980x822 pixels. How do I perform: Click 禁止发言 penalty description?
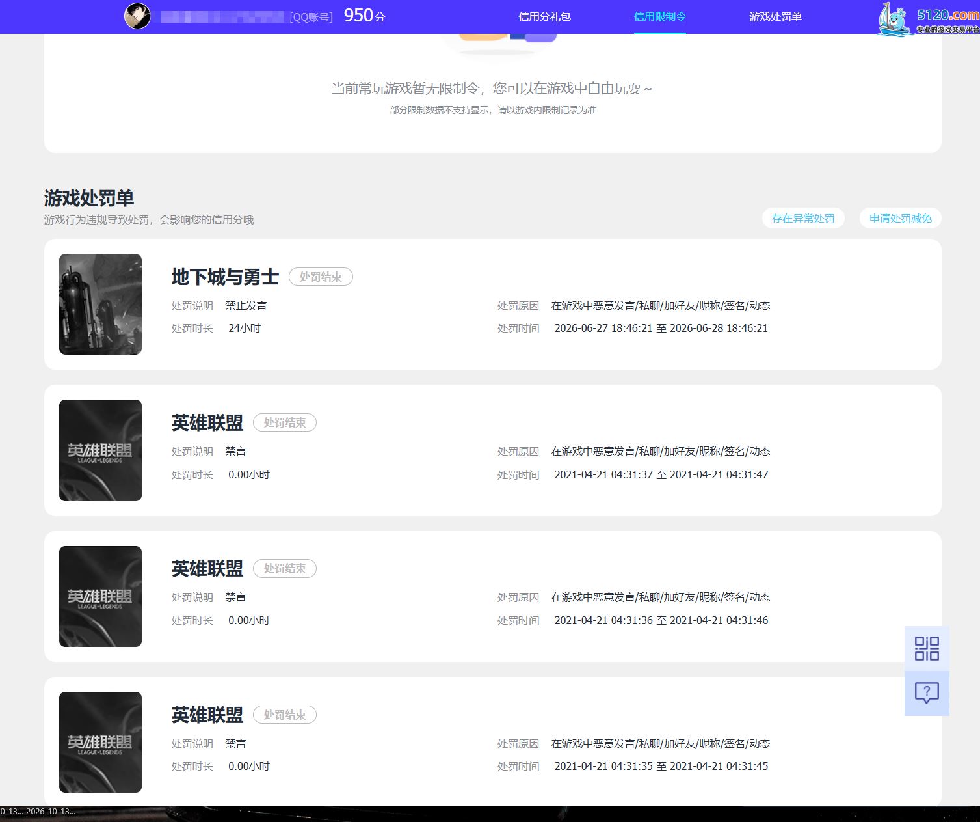(x=246, y=305)
